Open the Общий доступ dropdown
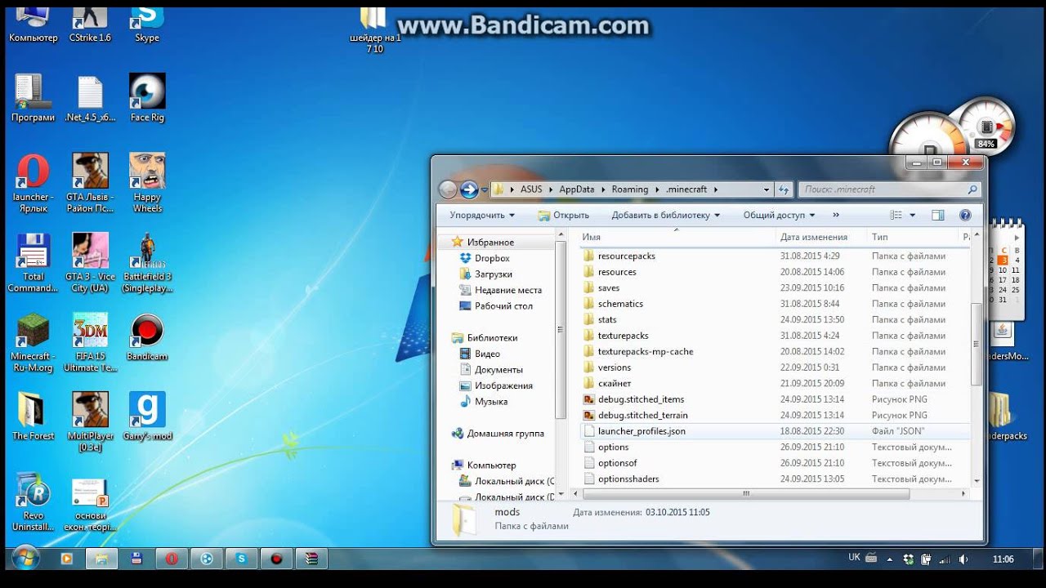 [779, 216]
